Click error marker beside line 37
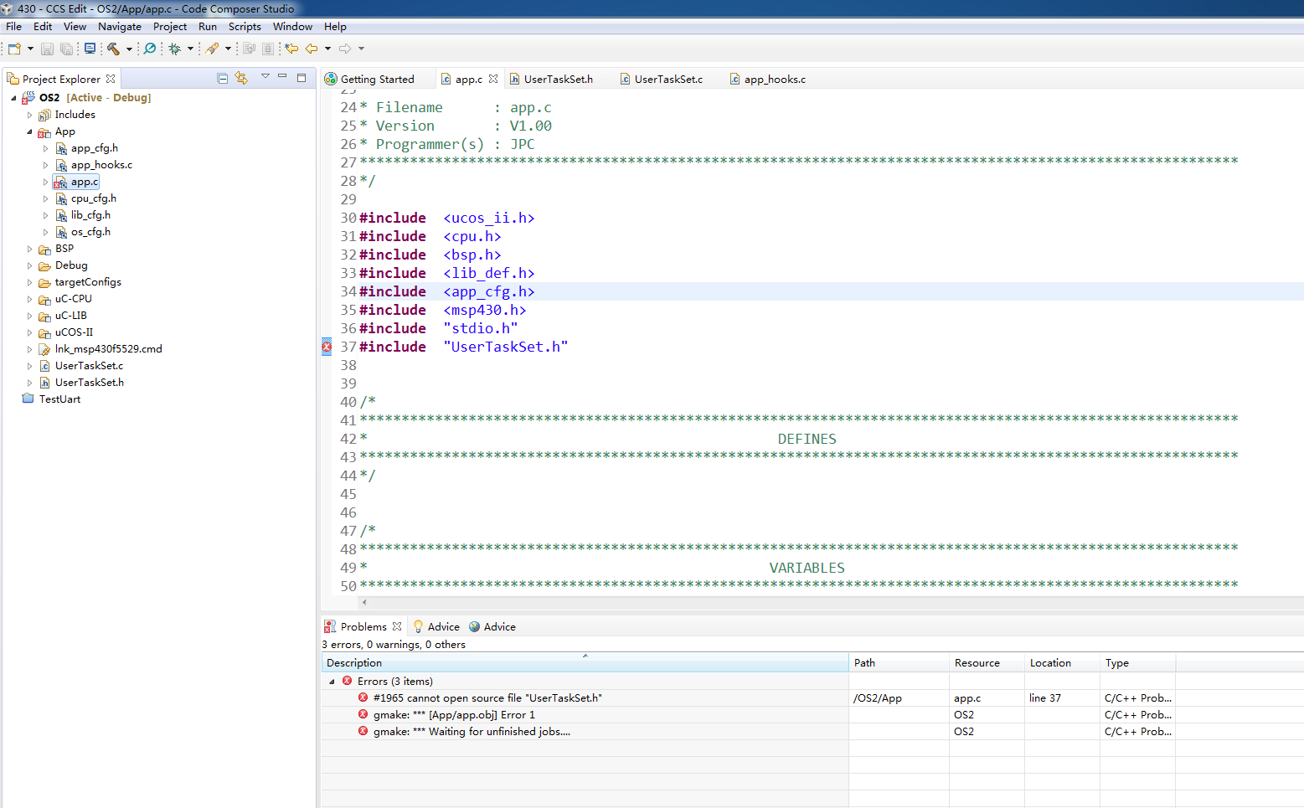 click(327, 347)
